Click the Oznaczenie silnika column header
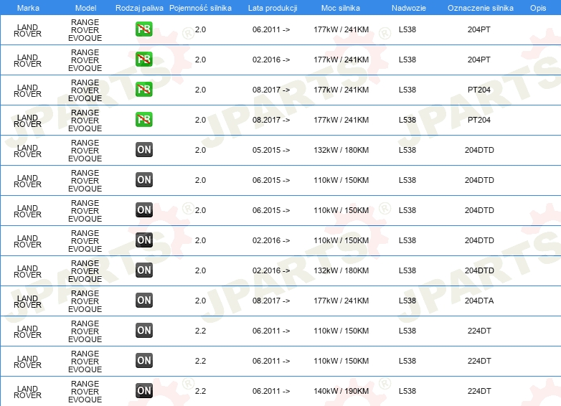This screenshot has height=406, width=561. pyautogui.click(x=480, y=8)
